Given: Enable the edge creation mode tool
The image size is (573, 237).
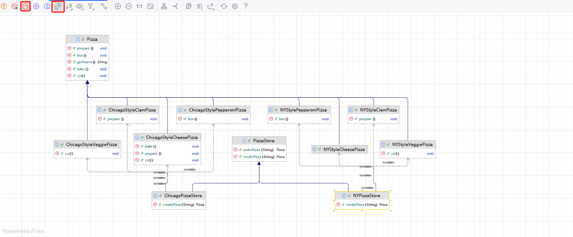Looking at the screenshot, I should point(104,7).
